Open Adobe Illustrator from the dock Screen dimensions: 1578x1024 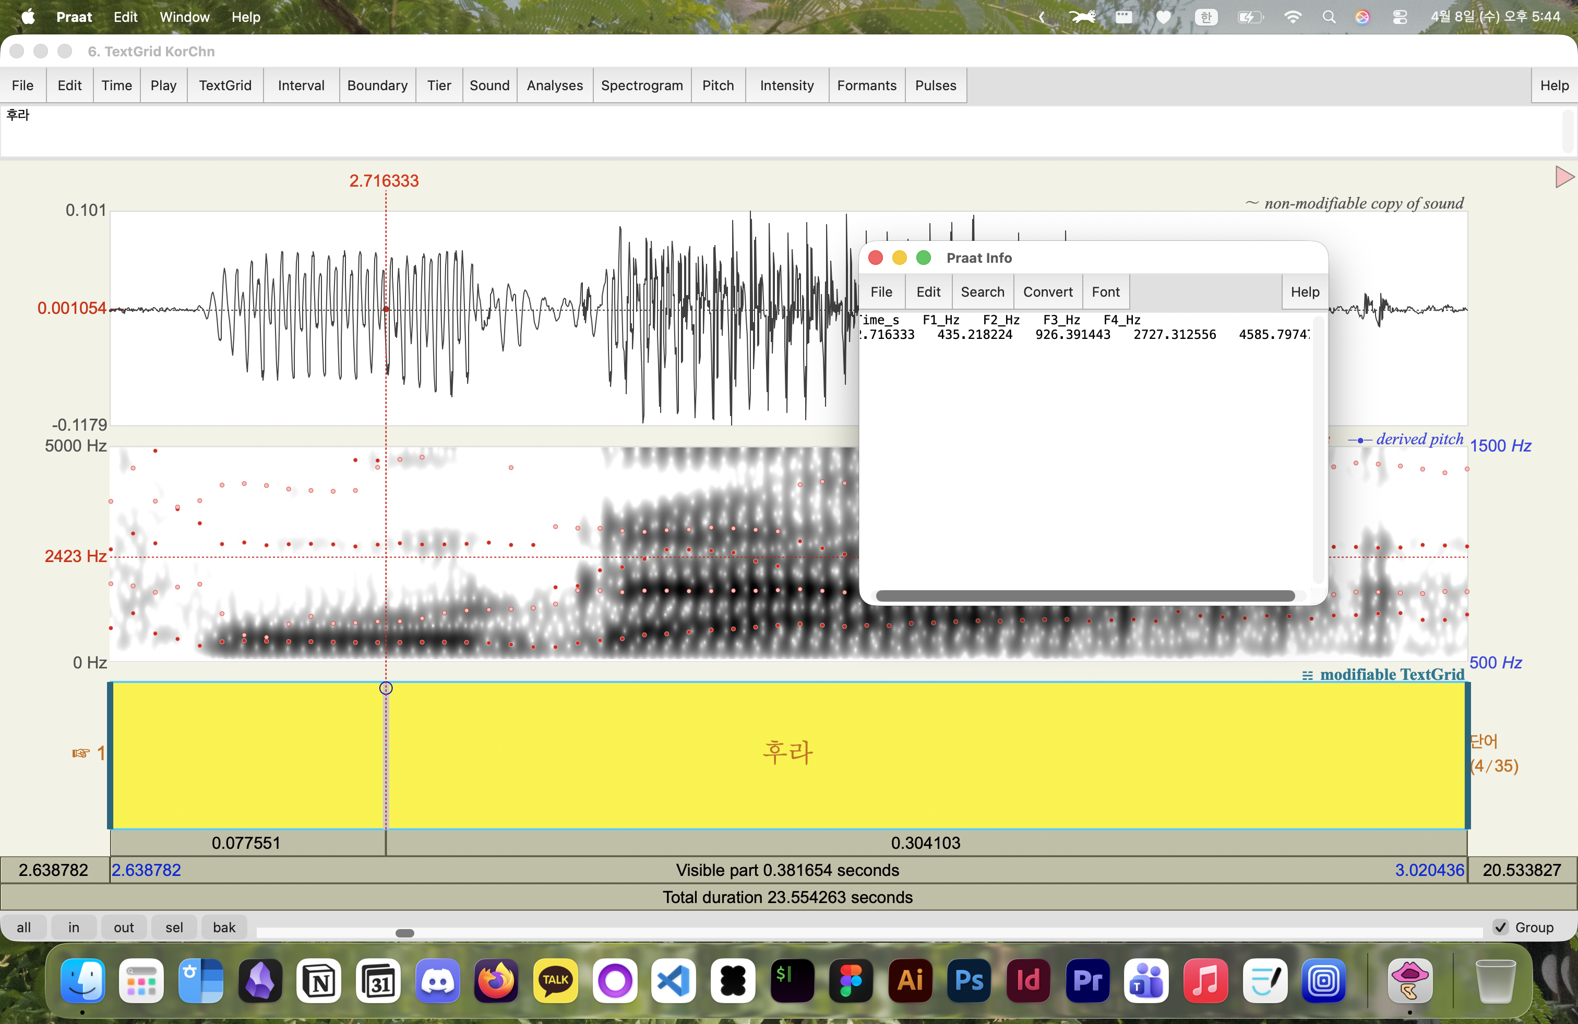click(911, 980)
